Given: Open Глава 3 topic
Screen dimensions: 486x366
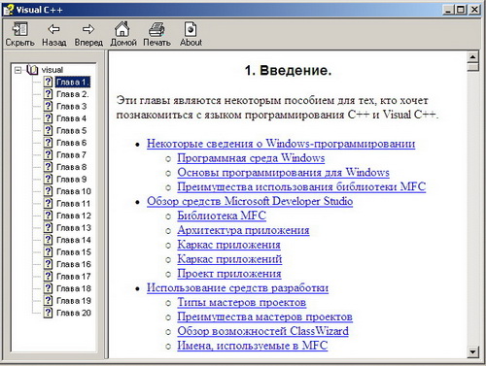Looking at the screenshot, I should [72, 107].
